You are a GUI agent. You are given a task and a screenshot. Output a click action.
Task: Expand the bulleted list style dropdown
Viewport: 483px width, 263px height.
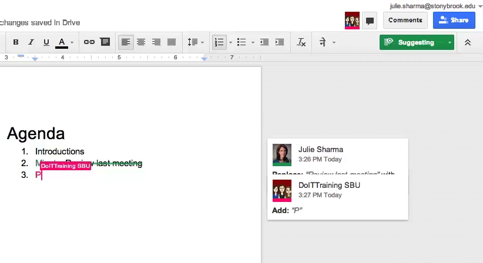coord(253,42)
